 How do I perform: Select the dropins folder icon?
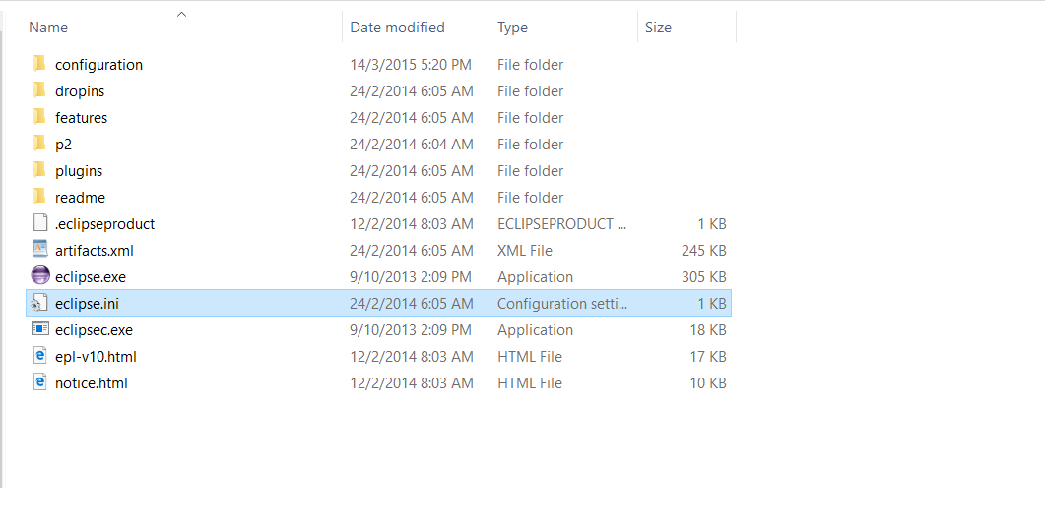click(x=40, y=90)
